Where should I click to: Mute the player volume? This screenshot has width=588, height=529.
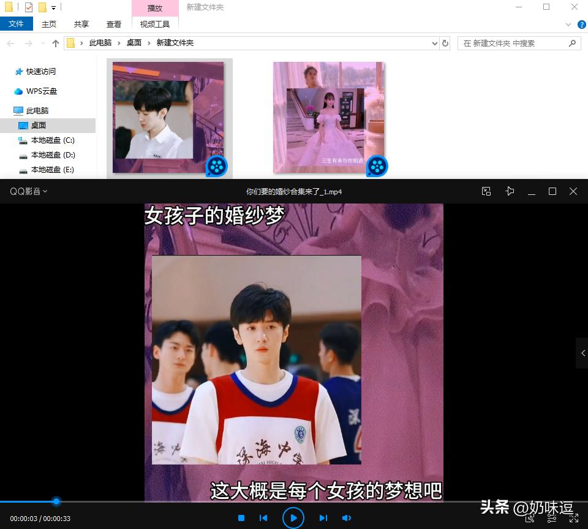coord(347,518)
